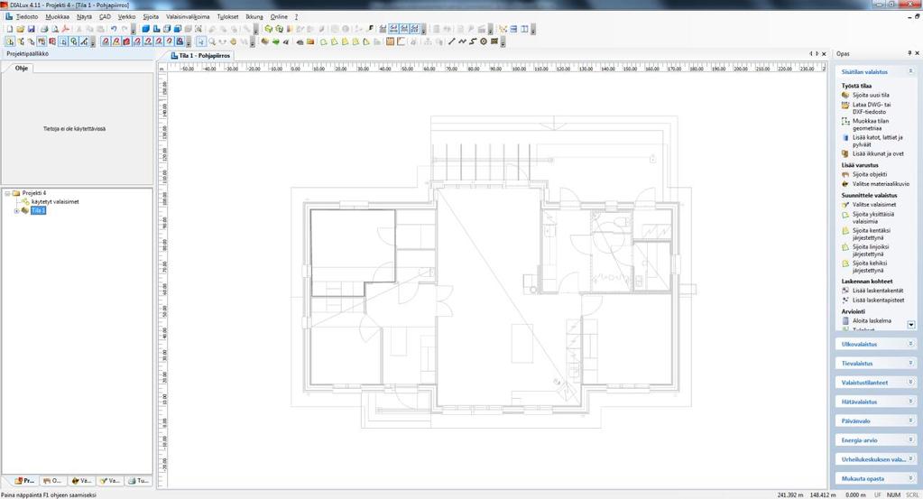This screenshot has width=923, height=499.
Task: Open the Tulokset menu
Action: [227, 17]
